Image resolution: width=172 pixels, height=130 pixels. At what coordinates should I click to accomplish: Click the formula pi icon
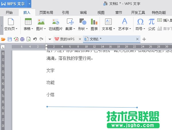pyautogui.click(x=152, y=22)
